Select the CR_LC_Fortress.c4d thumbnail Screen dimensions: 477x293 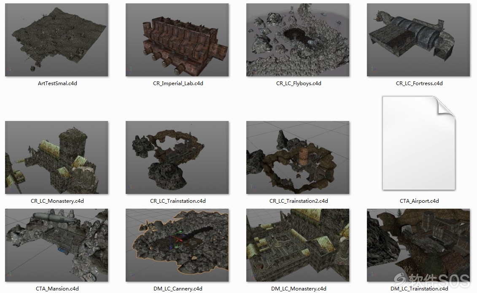point(418,40)
